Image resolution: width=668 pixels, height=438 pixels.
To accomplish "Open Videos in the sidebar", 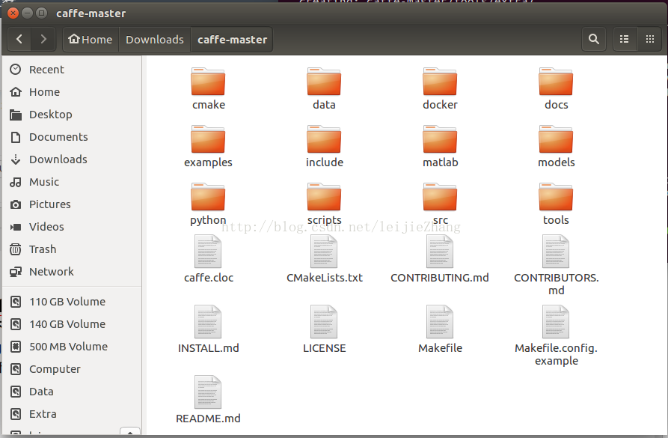I will [x=72, y=227].
